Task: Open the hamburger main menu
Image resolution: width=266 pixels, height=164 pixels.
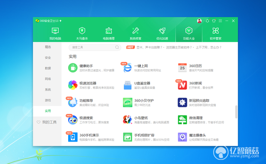Action: pos(220,21)
